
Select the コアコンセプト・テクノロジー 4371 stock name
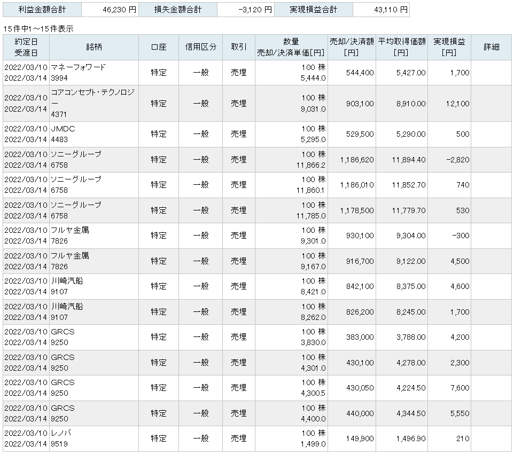(x=93, y=103)
